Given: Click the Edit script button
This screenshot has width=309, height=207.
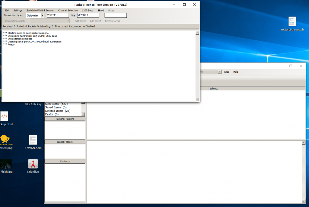Looking at the screenshot, I should pyautogui.click(x=80, y=21).
